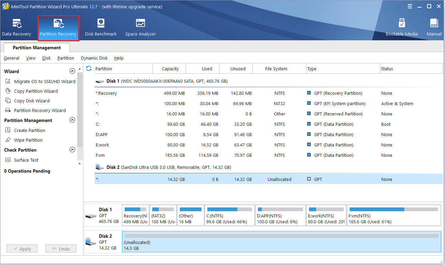Select the FAT32 EFI System partition row
Image resolution: width=445 pixels, height=265 pixels.
tap(269, 104)
